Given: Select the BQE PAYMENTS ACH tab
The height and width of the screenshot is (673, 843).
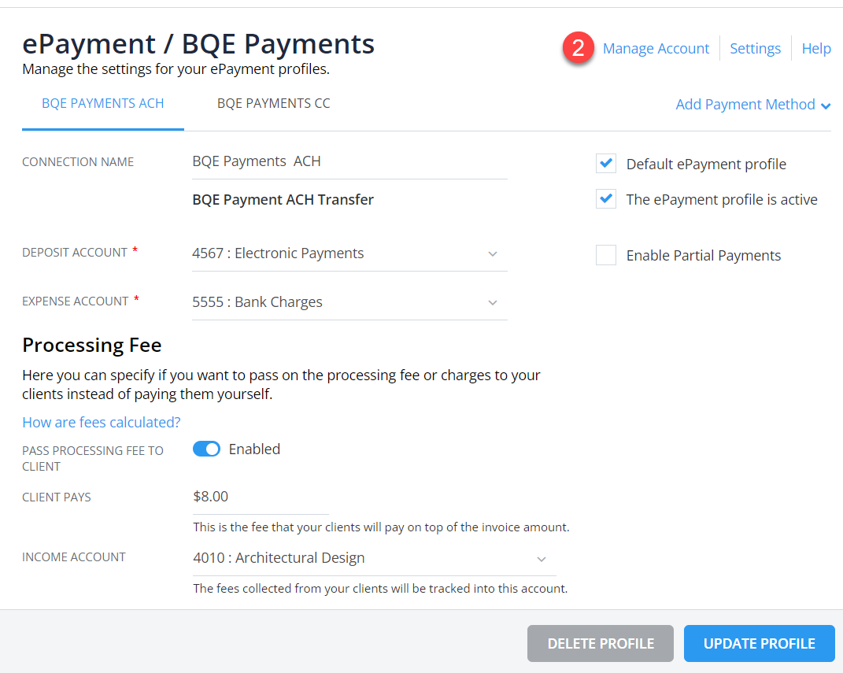Looking at the screenshot, I should pos(102,103).
